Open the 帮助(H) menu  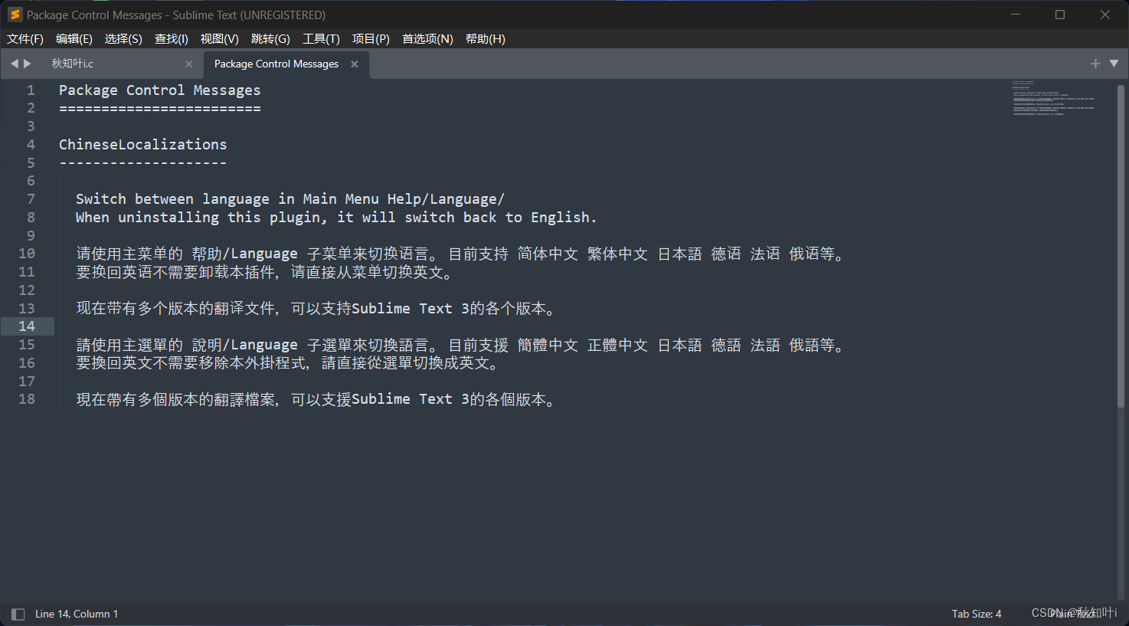click(x=486, y=39)
